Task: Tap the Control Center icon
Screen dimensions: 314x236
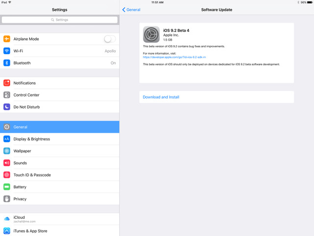Action: (7, 95)
